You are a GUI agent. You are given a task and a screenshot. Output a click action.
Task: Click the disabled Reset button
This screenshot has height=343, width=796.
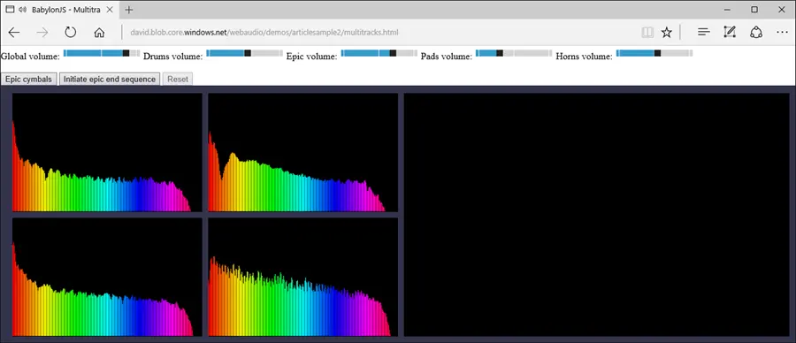pyautogui.click(x=178, y=80)
